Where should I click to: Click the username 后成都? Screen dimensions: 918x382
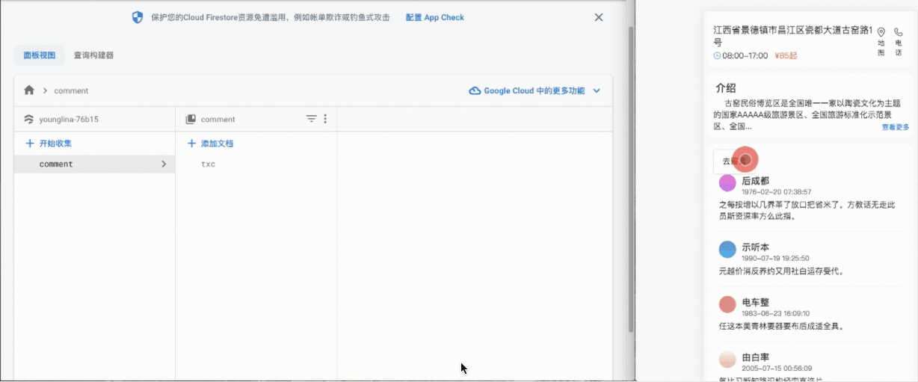coord(755,181)
